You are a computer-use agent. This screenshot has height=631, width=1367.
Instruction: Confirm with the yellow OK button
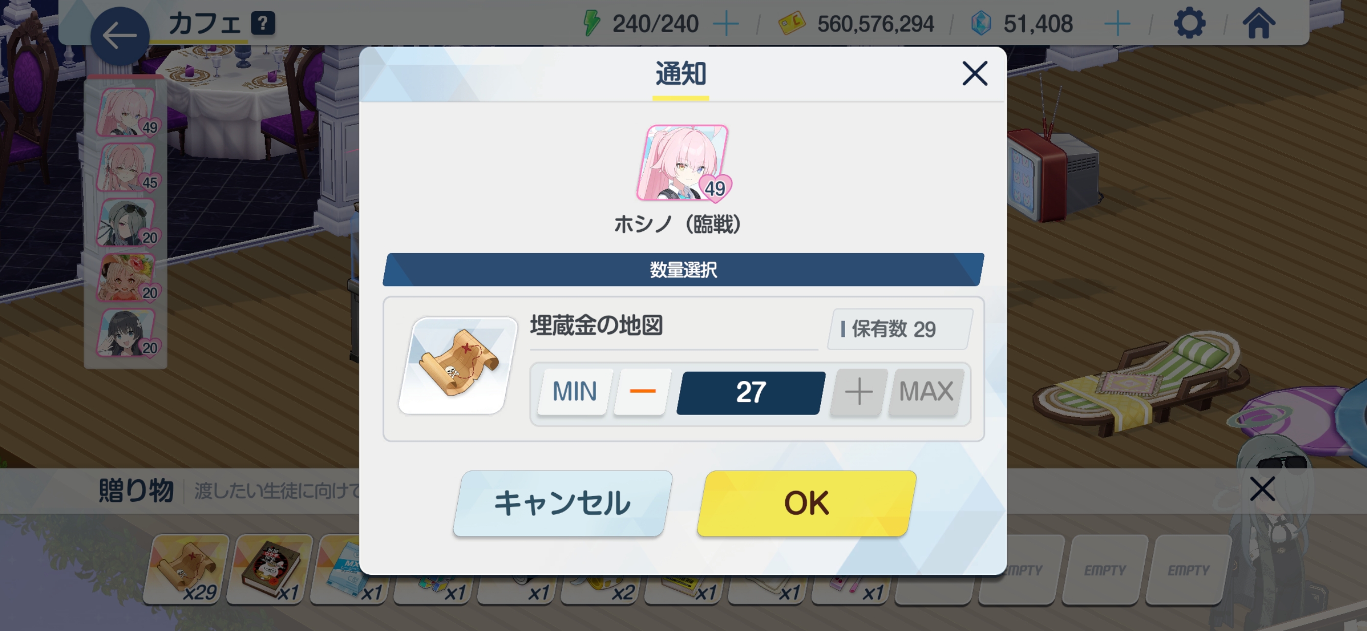click(x=806, y=503)
